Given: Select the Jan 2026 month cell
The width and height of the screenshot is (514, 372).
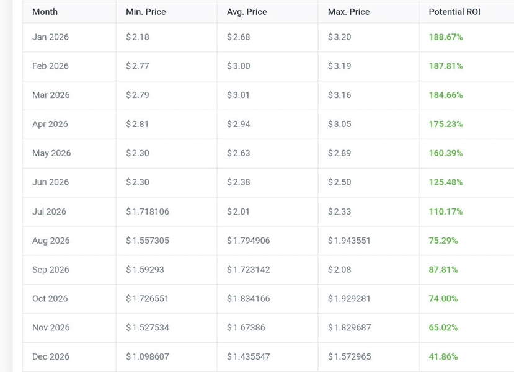Looking at the screenshot, I should (50, 37).
